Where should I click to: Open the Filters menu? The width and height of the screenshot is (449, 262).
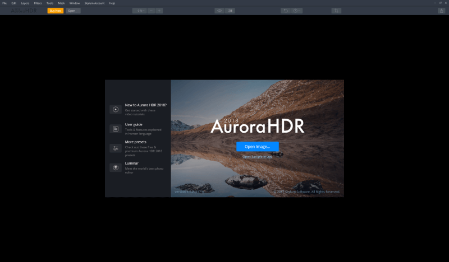pos(38,3)
